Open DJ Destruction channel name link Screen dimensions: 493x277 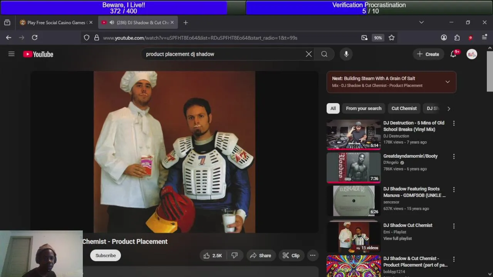396,136
